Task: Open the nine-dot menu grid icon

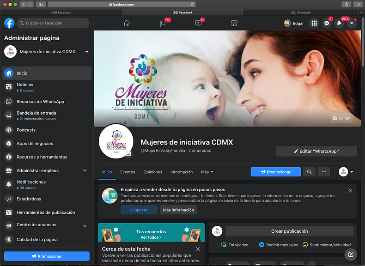Action: tap(314, 23)
